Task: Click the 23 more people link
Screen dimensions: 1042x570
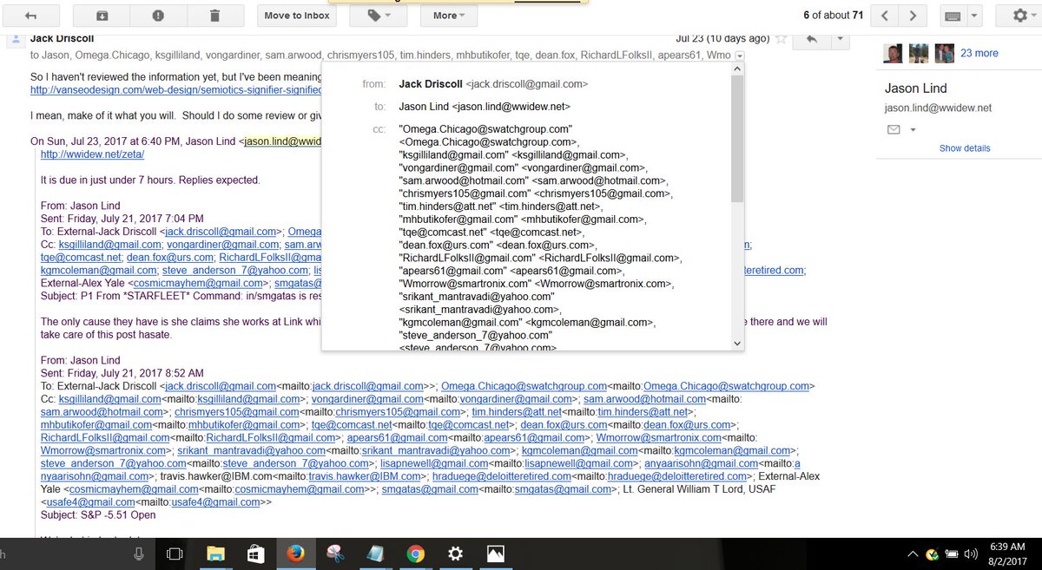Action: [x=979, y=53]
